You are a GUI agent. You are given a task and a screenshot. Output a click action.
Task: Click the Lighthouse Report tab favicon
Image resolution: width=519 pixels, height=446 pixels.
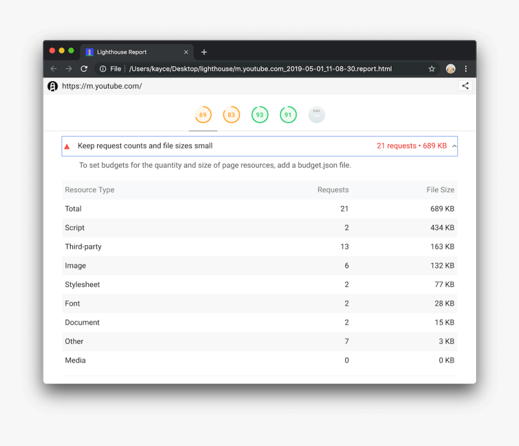tap(89, 52)
